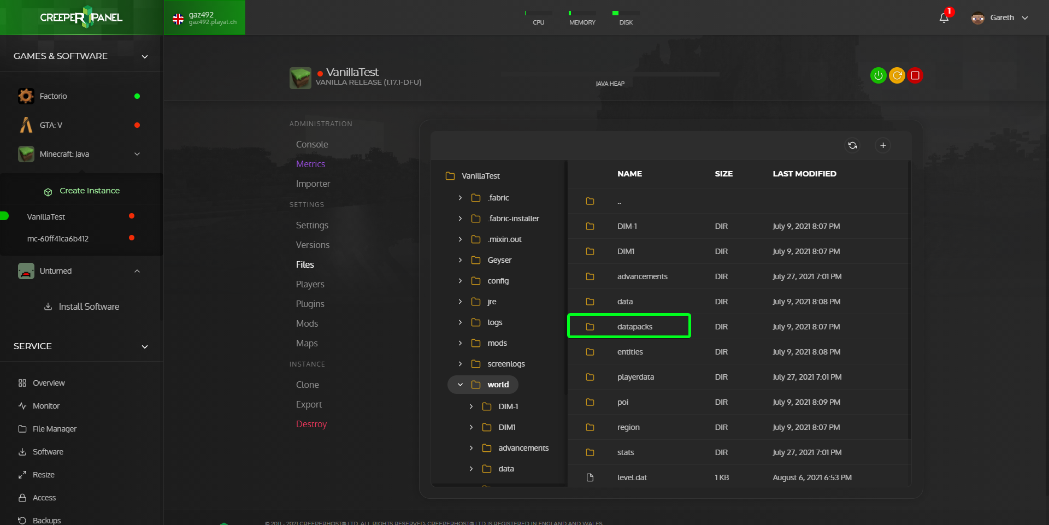Open the notifications bell
The height and width of the screenshot is (525, 1049).
(944, 18)
